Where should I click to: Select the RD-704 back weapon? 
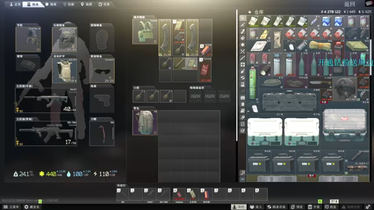tap(46, 133)
